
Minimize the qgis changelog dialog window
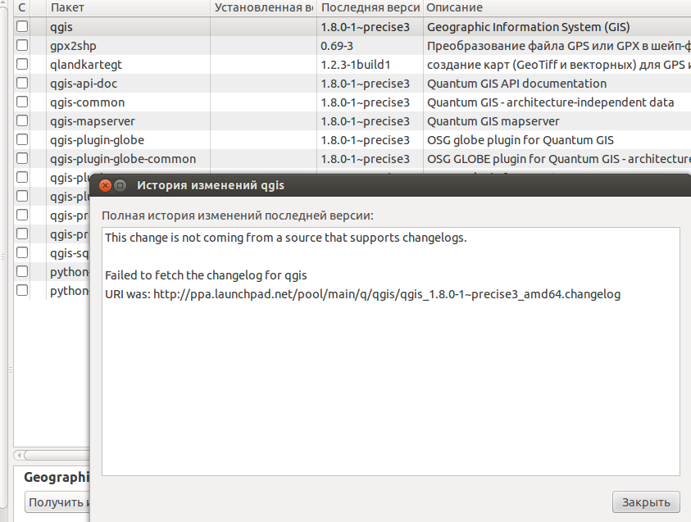pyautogui.click(x=120, y=185)
